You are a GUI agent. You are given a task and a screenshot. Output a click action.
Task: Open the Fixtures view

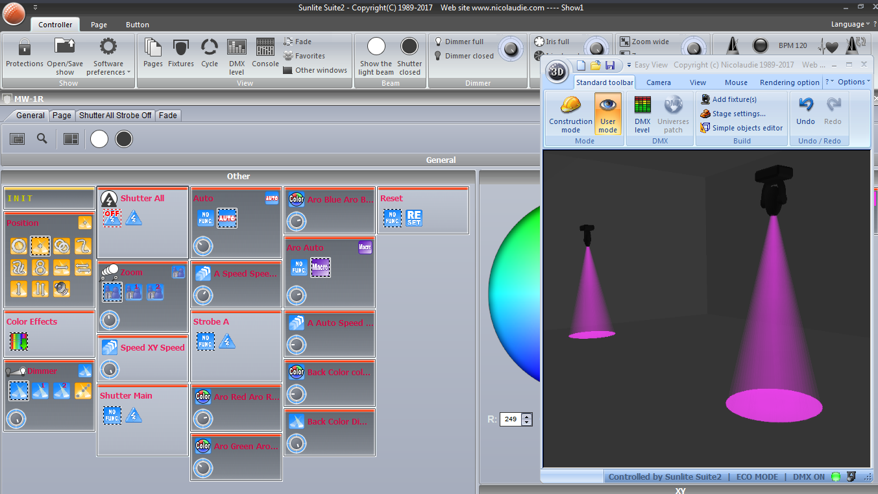coord(181,53)
